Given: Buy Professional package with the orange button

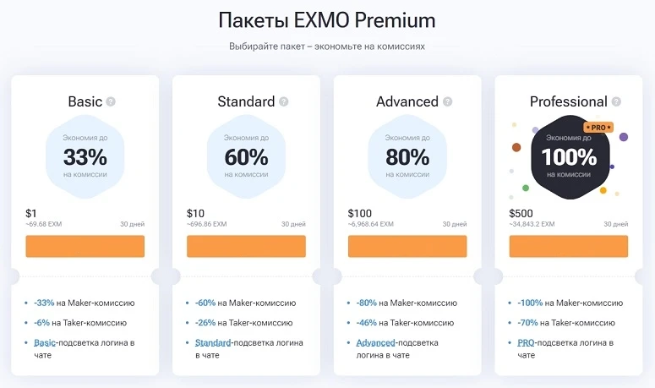Looking at the screenshot, I should 569,246.
